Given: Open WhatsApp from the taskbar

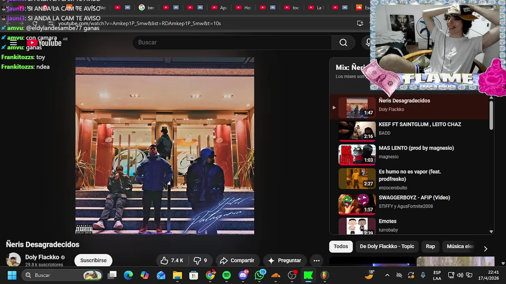Looking at the screenshot, I should 259,275.
